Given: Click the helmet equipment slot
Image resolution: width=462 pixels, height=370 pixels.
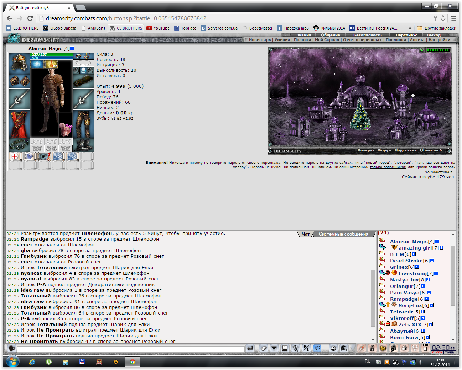Looking at the screenshot, I should (x=19, y=63).
